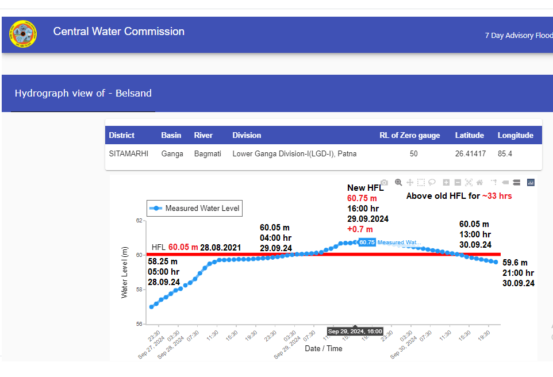
Task: Click the Zoom out minus icon
Action: coord(458,182)
